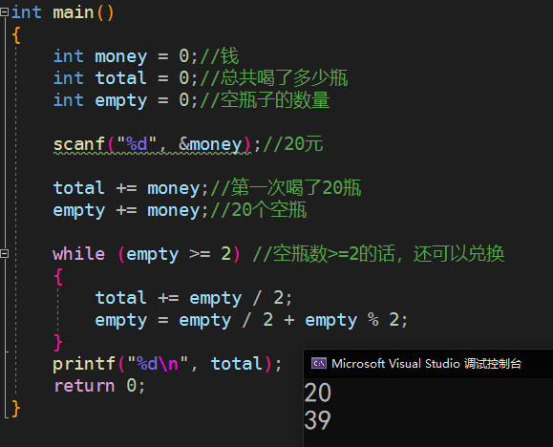This screenshot has height=447, width=553.
Task: Click the Microsoft Visual Studio console title
Action: click(x=426, y=363)
